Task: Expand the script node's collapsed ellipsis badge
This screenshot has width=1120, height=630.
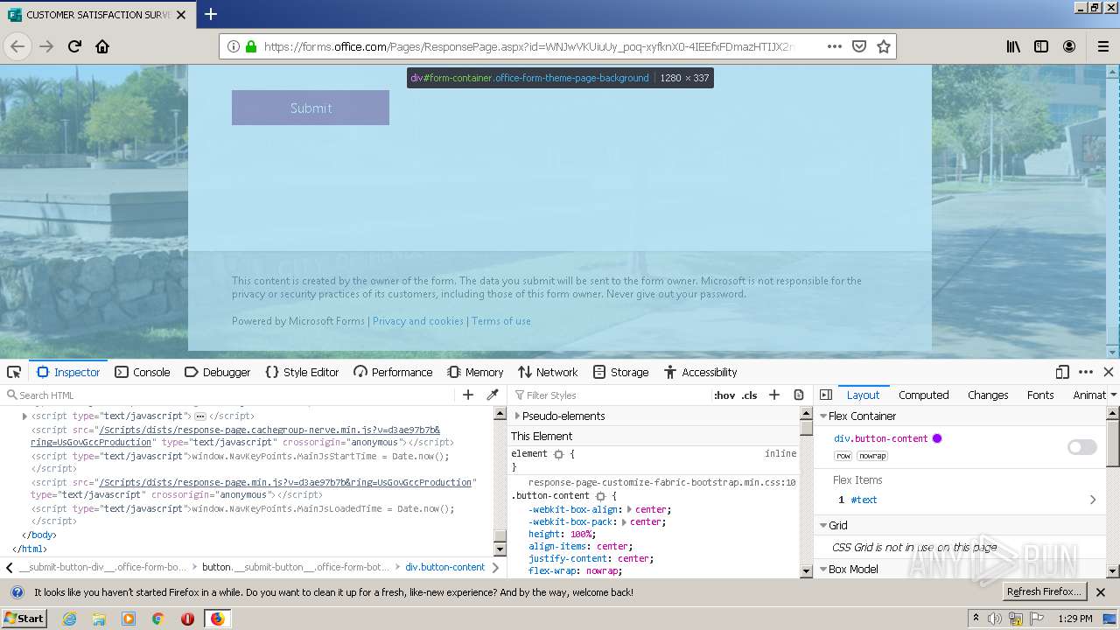Action: pyautogui.click(x=199, y=416)
